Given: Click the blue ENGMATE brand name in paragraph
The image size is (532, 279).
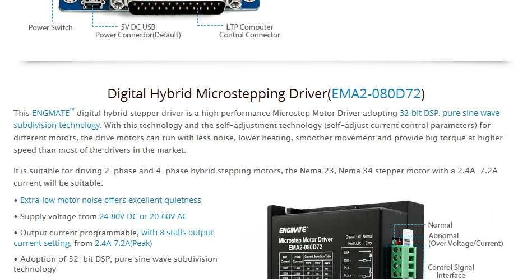Looking at the screenshot, I should (x=51, y=113).
